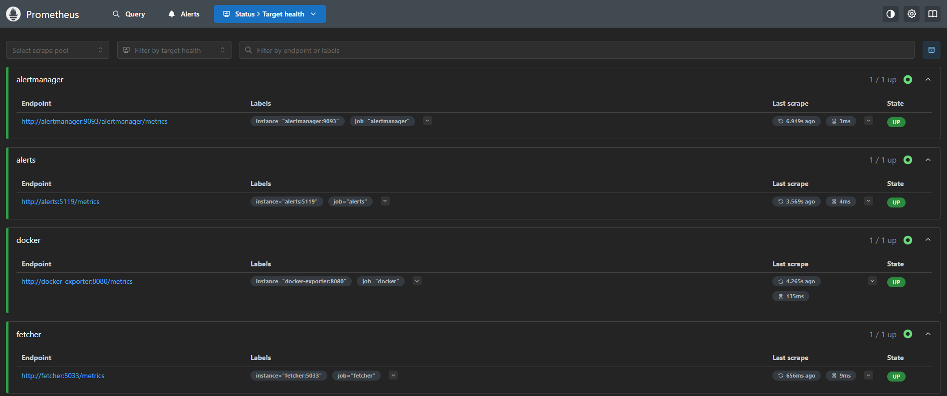
Task: Collapse the alerts scrape pool
Action: [x=928, y=160]
